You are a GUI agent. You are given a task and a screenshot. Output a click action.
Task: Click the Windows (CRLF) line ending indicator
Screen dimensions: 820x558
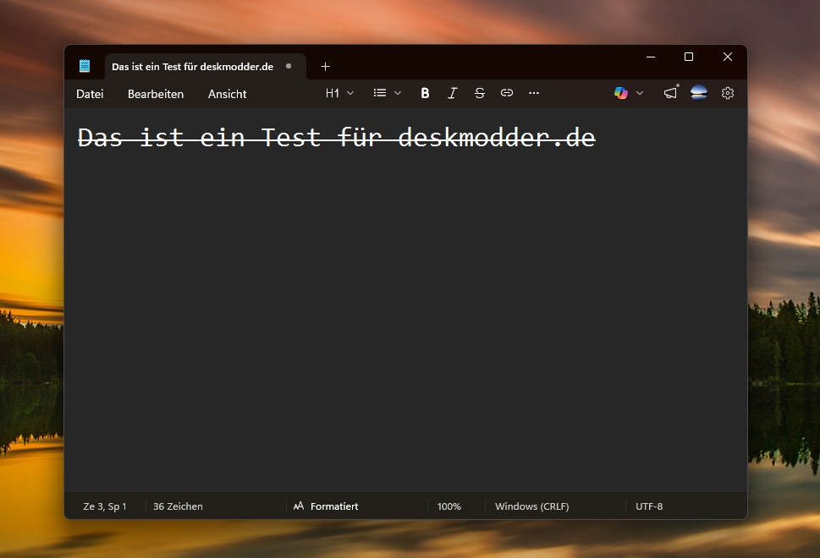531,506
